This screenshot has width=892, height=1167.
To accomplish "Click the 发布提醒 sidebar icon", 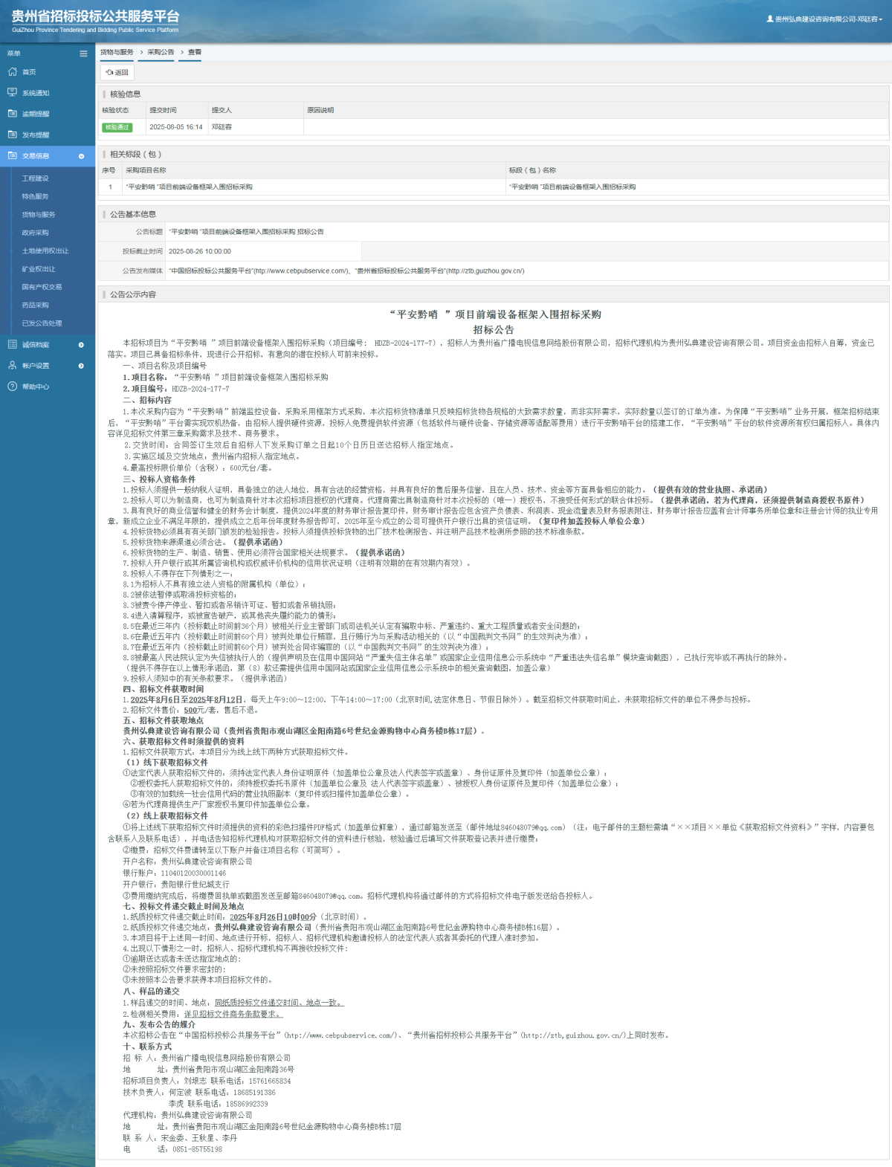I will [x=12, y=135].
